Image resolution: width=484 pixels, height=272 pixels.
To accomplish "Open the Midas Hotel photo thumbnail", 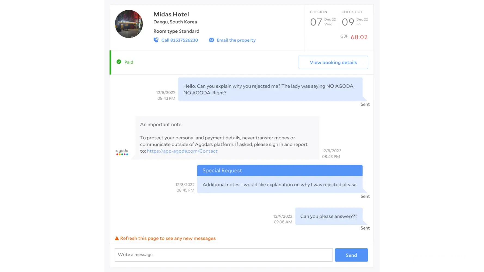I will click(129, 24).
